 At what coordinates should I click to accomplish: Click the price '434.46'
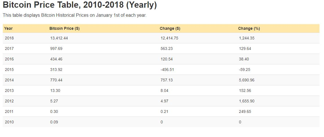(x=56, y=59)
